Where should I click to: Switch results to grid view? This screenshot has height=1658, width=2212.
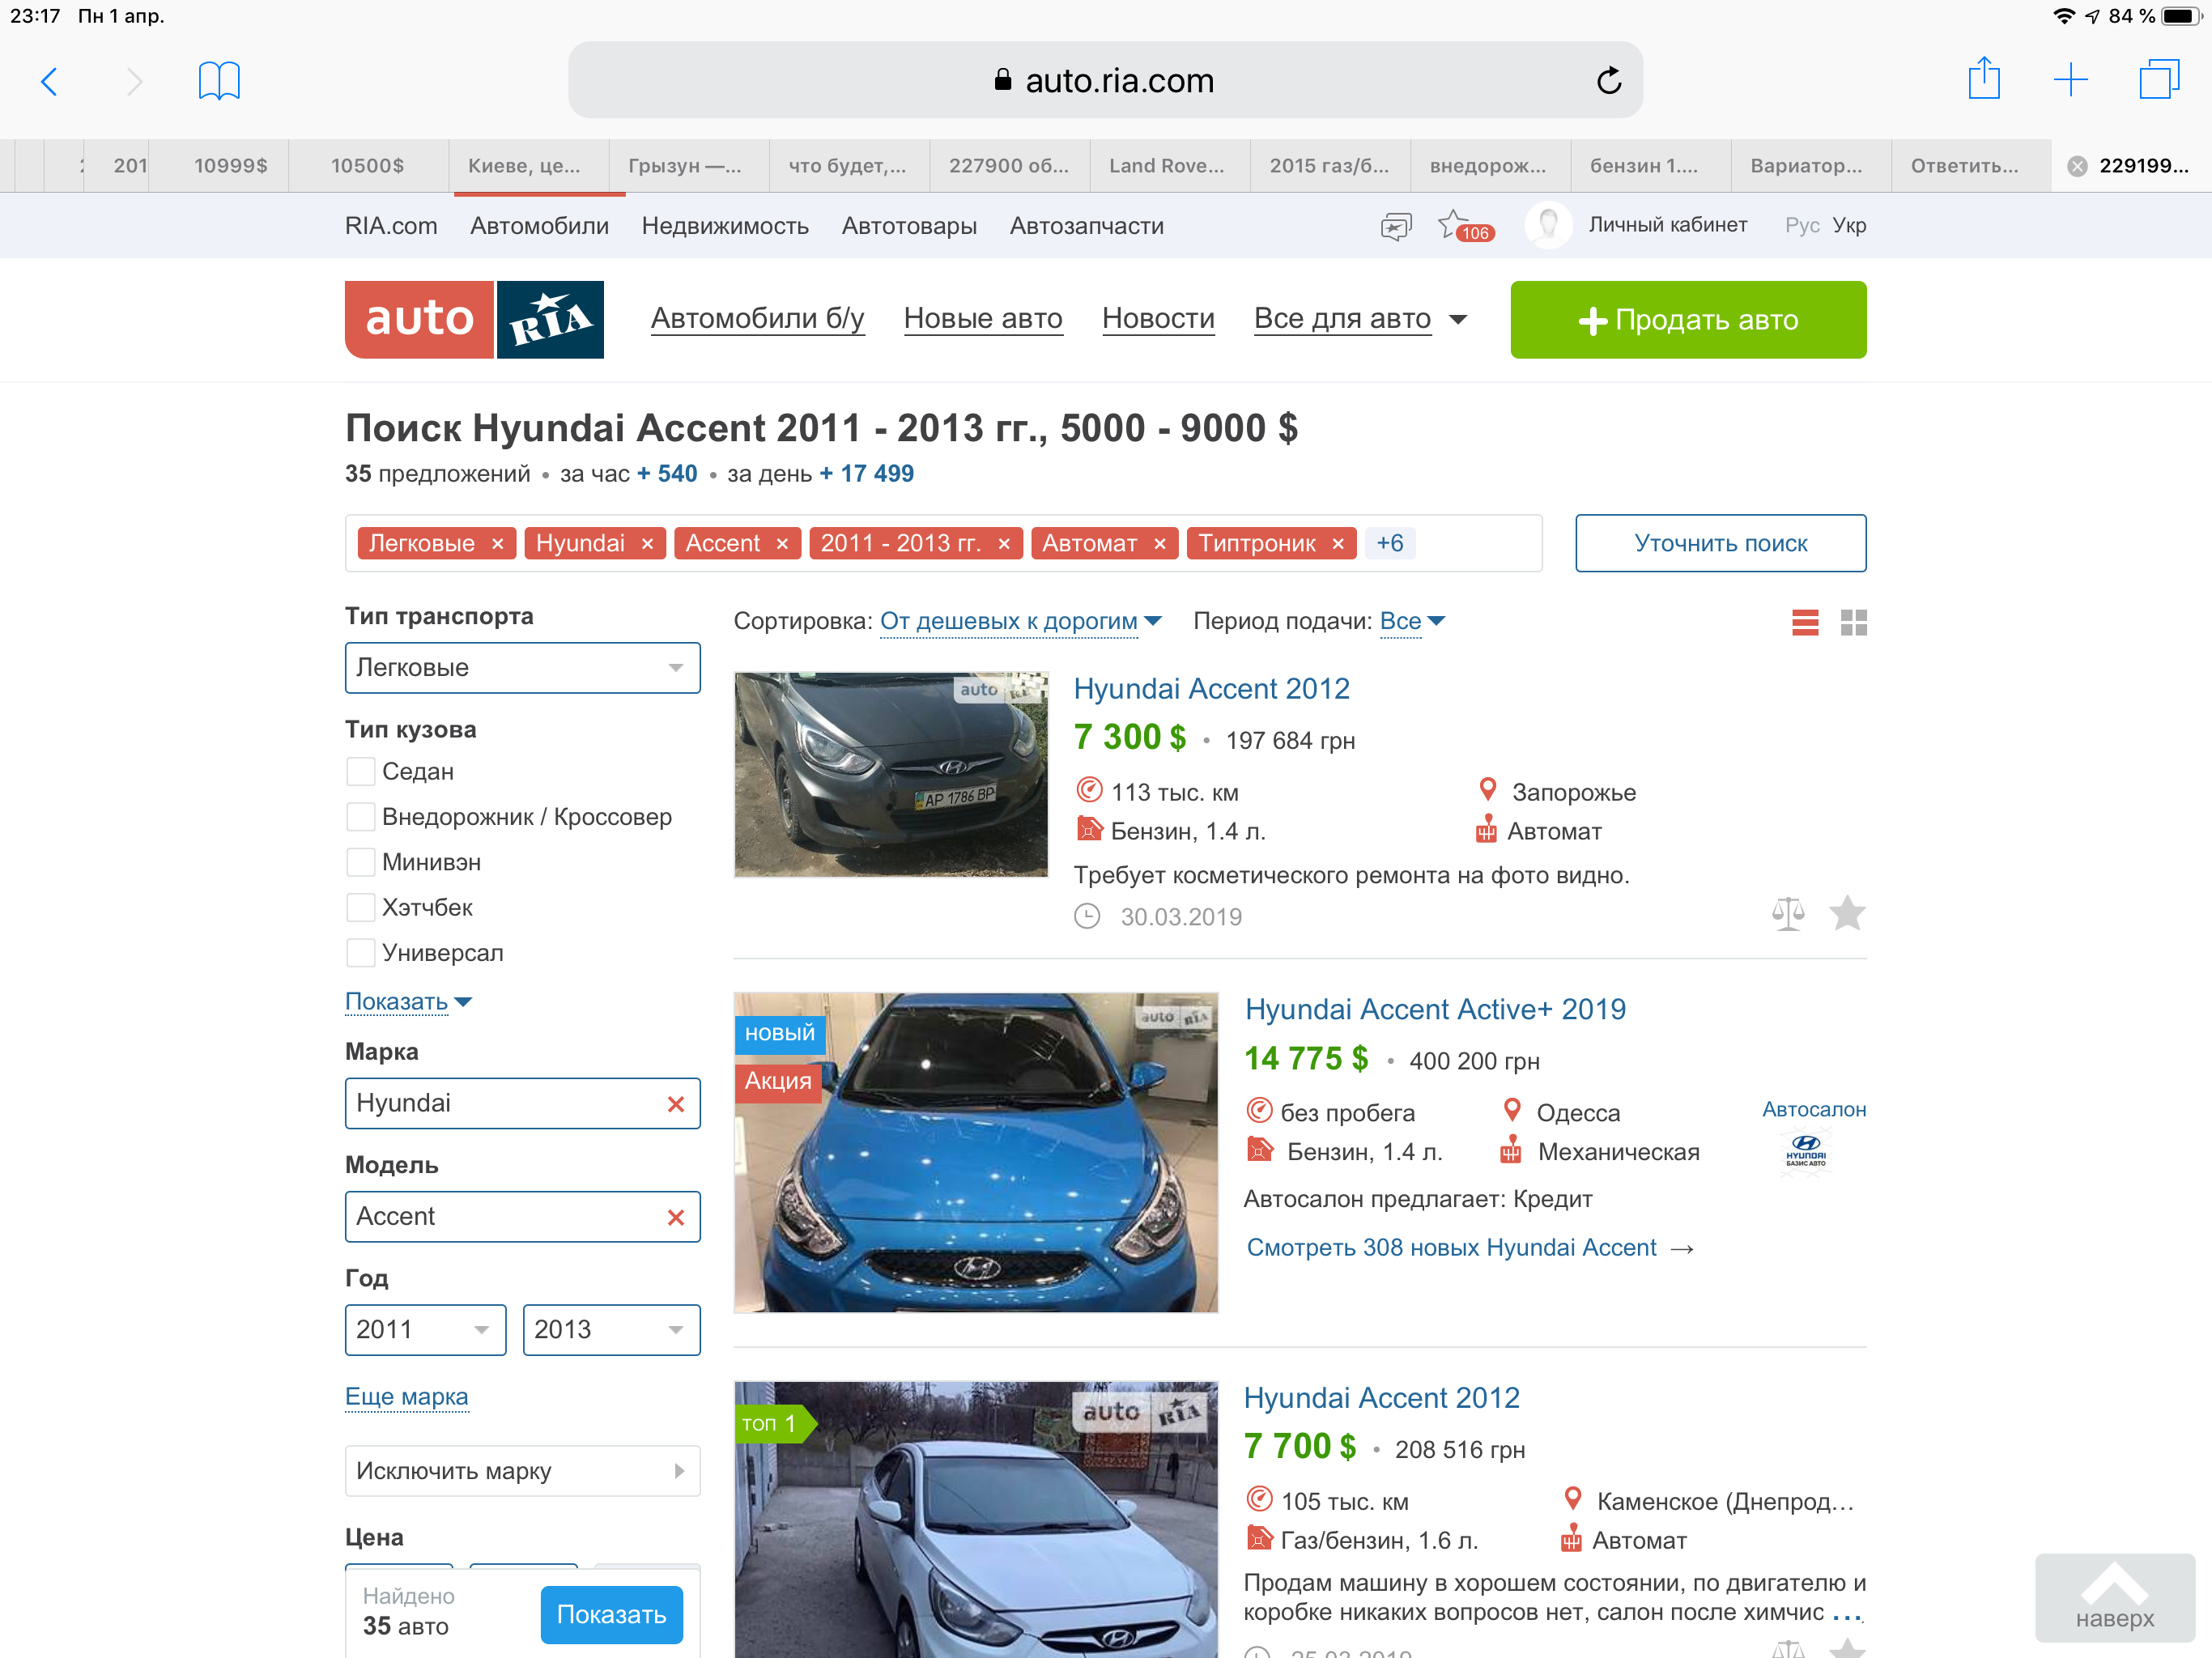click(1853, 623)
